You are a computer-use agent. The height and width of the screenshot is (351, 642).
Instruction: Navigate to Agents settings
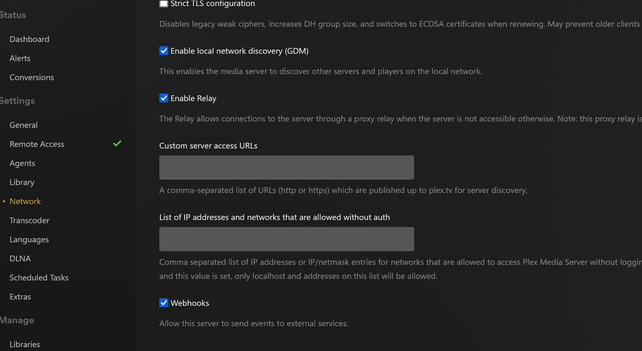pos(22,163)
